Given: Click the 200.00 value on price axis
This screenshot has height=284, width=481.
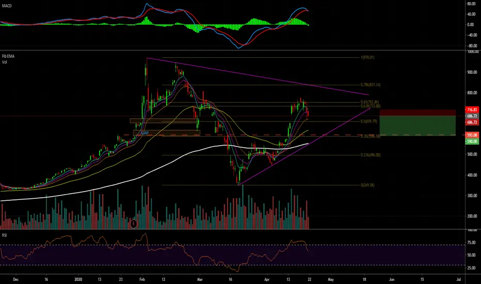Looking at the screenshot, I should [x=472, y=216].
